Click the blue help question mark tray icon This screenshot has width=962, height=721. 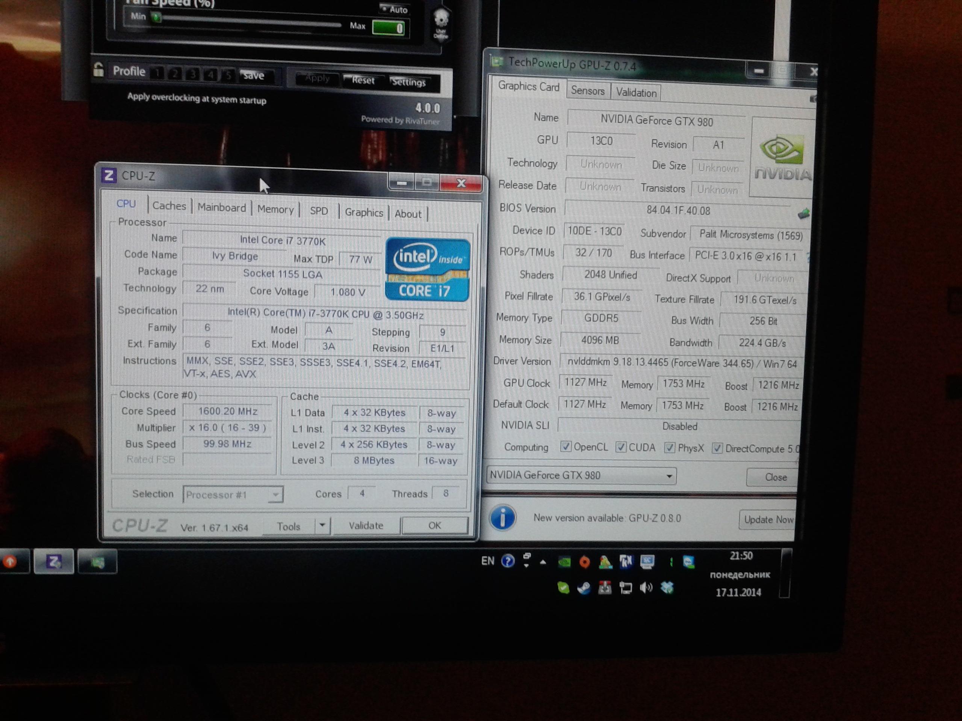pyautogui.click(x=508, y=561)
